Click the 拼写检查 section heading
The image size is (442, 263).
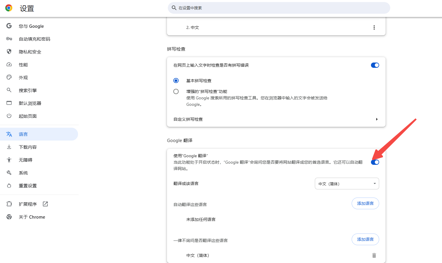(176, 49)
